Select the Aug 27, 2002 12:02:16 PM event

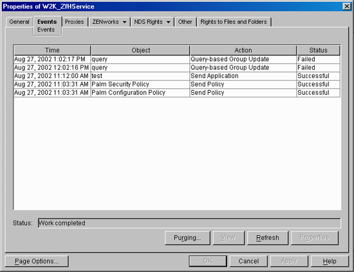177,68
